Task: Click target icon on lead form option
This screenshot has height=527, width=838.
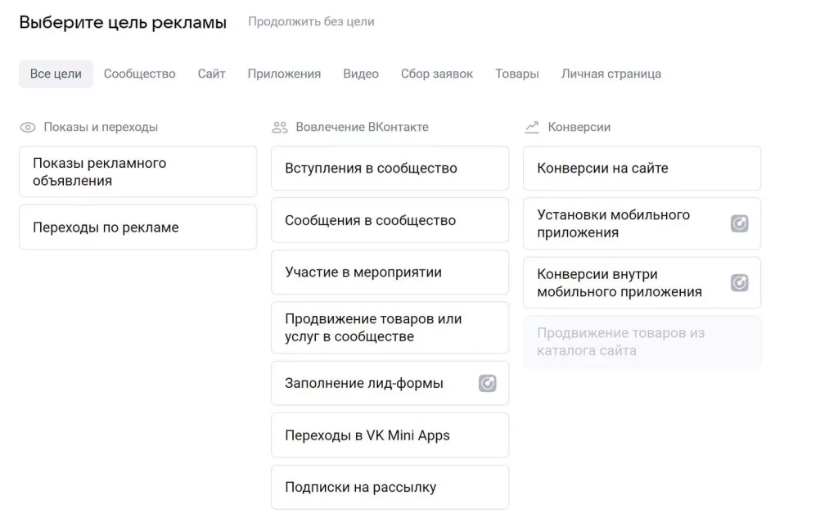Action: [x=487, y=383]
